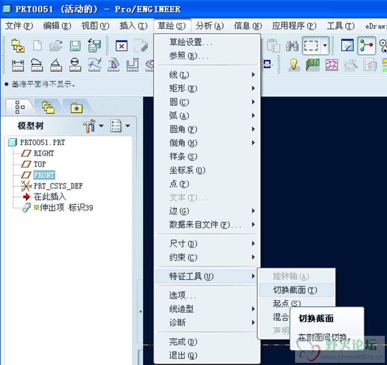This screenshot has height=365, width=387.
Task: Click the dashed selection box icon
Action: [311, 46]
